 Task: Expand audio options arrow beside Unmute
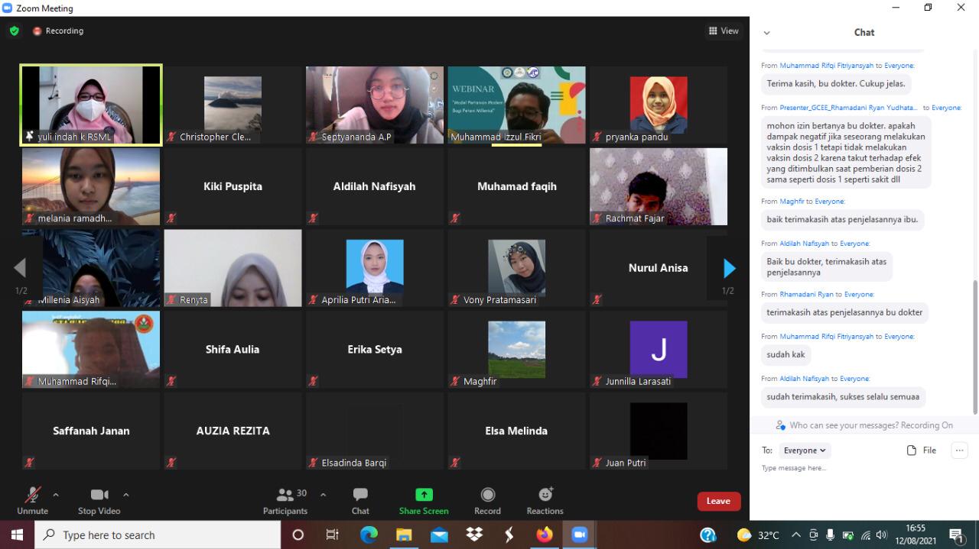(x=56, y=495)
